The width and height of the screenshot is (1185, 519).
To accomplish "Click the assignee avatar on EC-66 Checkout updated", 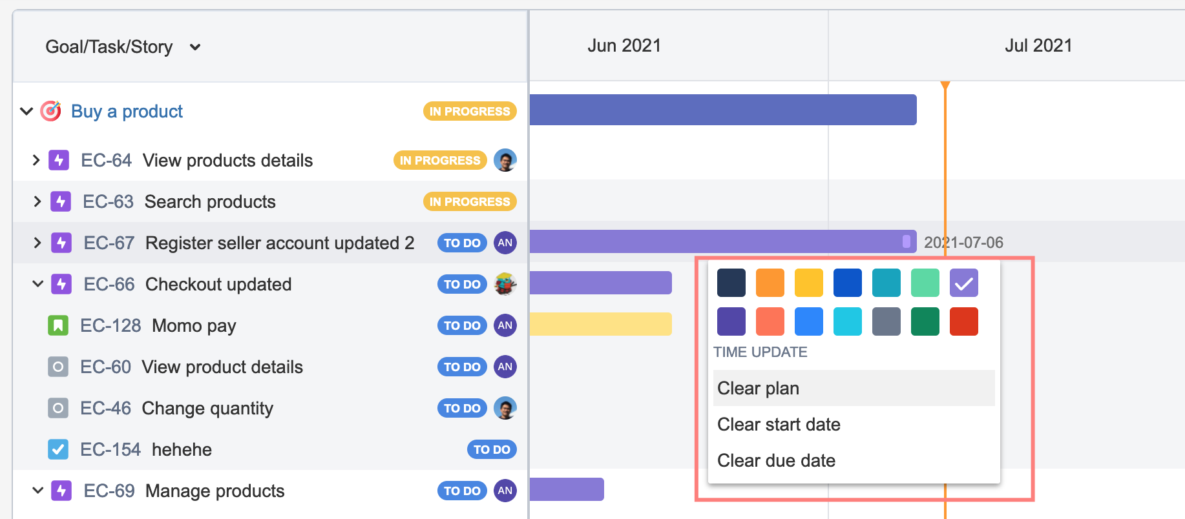I will click(505, 284).
